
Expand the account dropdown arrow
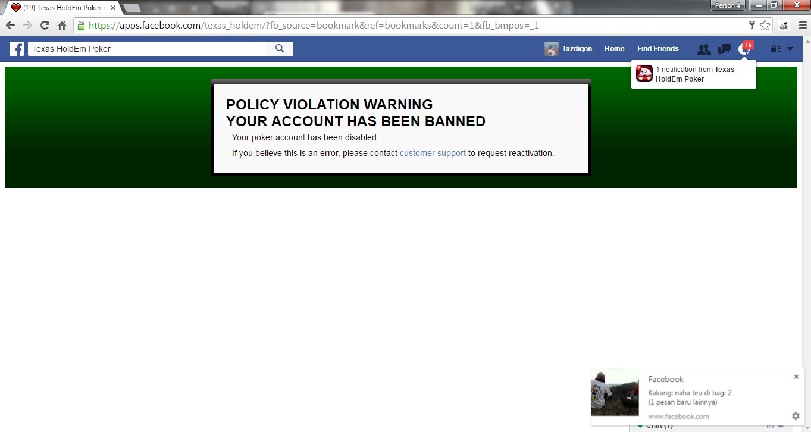(790, 49)
